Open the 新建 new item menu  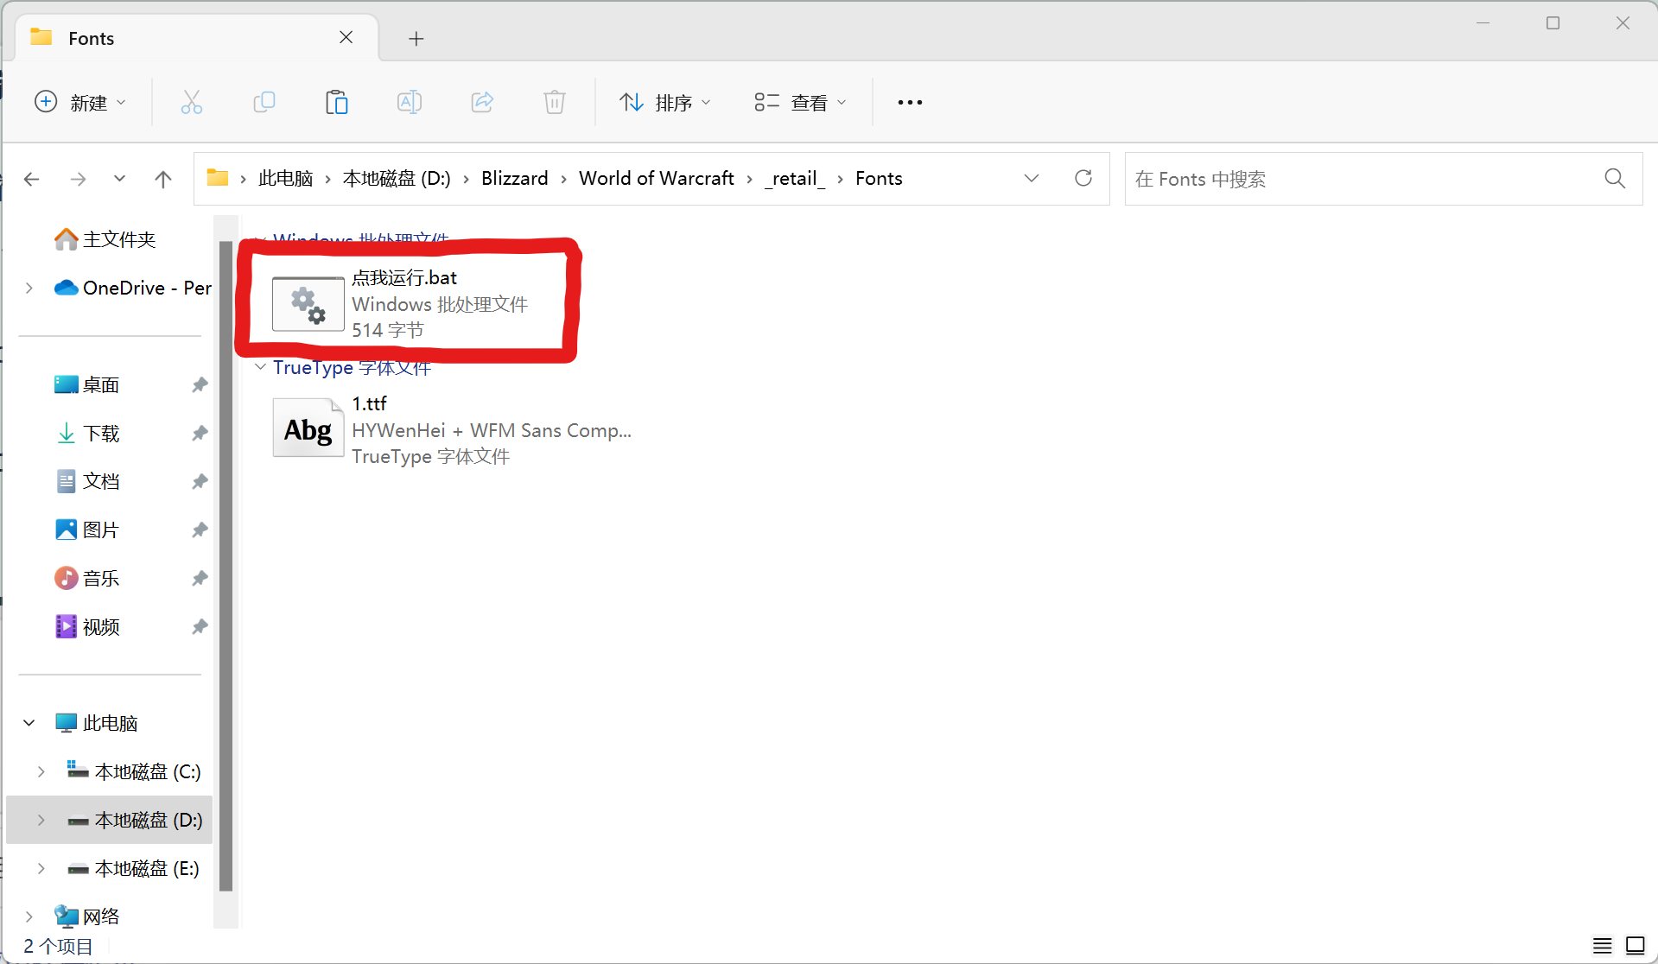pyautogui.click(x=80, y=103)
